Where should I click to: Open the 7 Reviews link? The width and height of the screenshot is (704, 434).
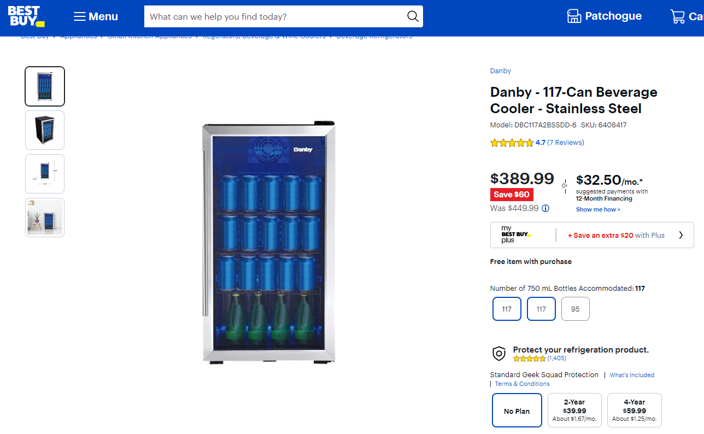coord(566,143)
